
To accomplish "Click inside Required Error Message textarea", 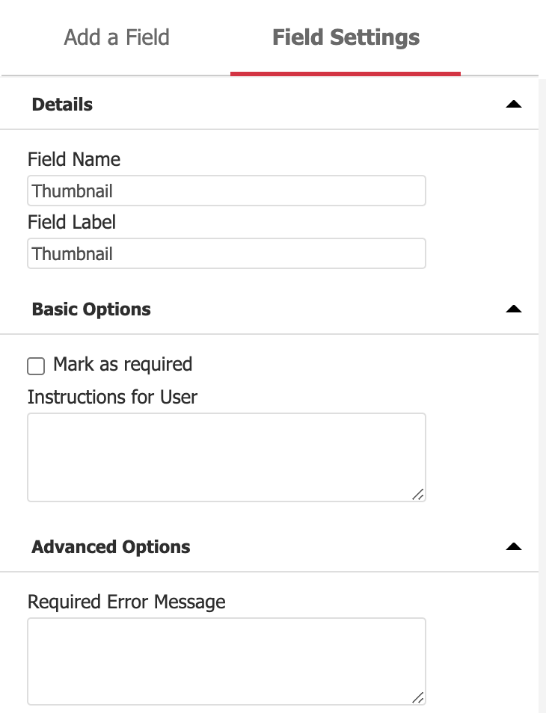I will (x=226, y=661).
